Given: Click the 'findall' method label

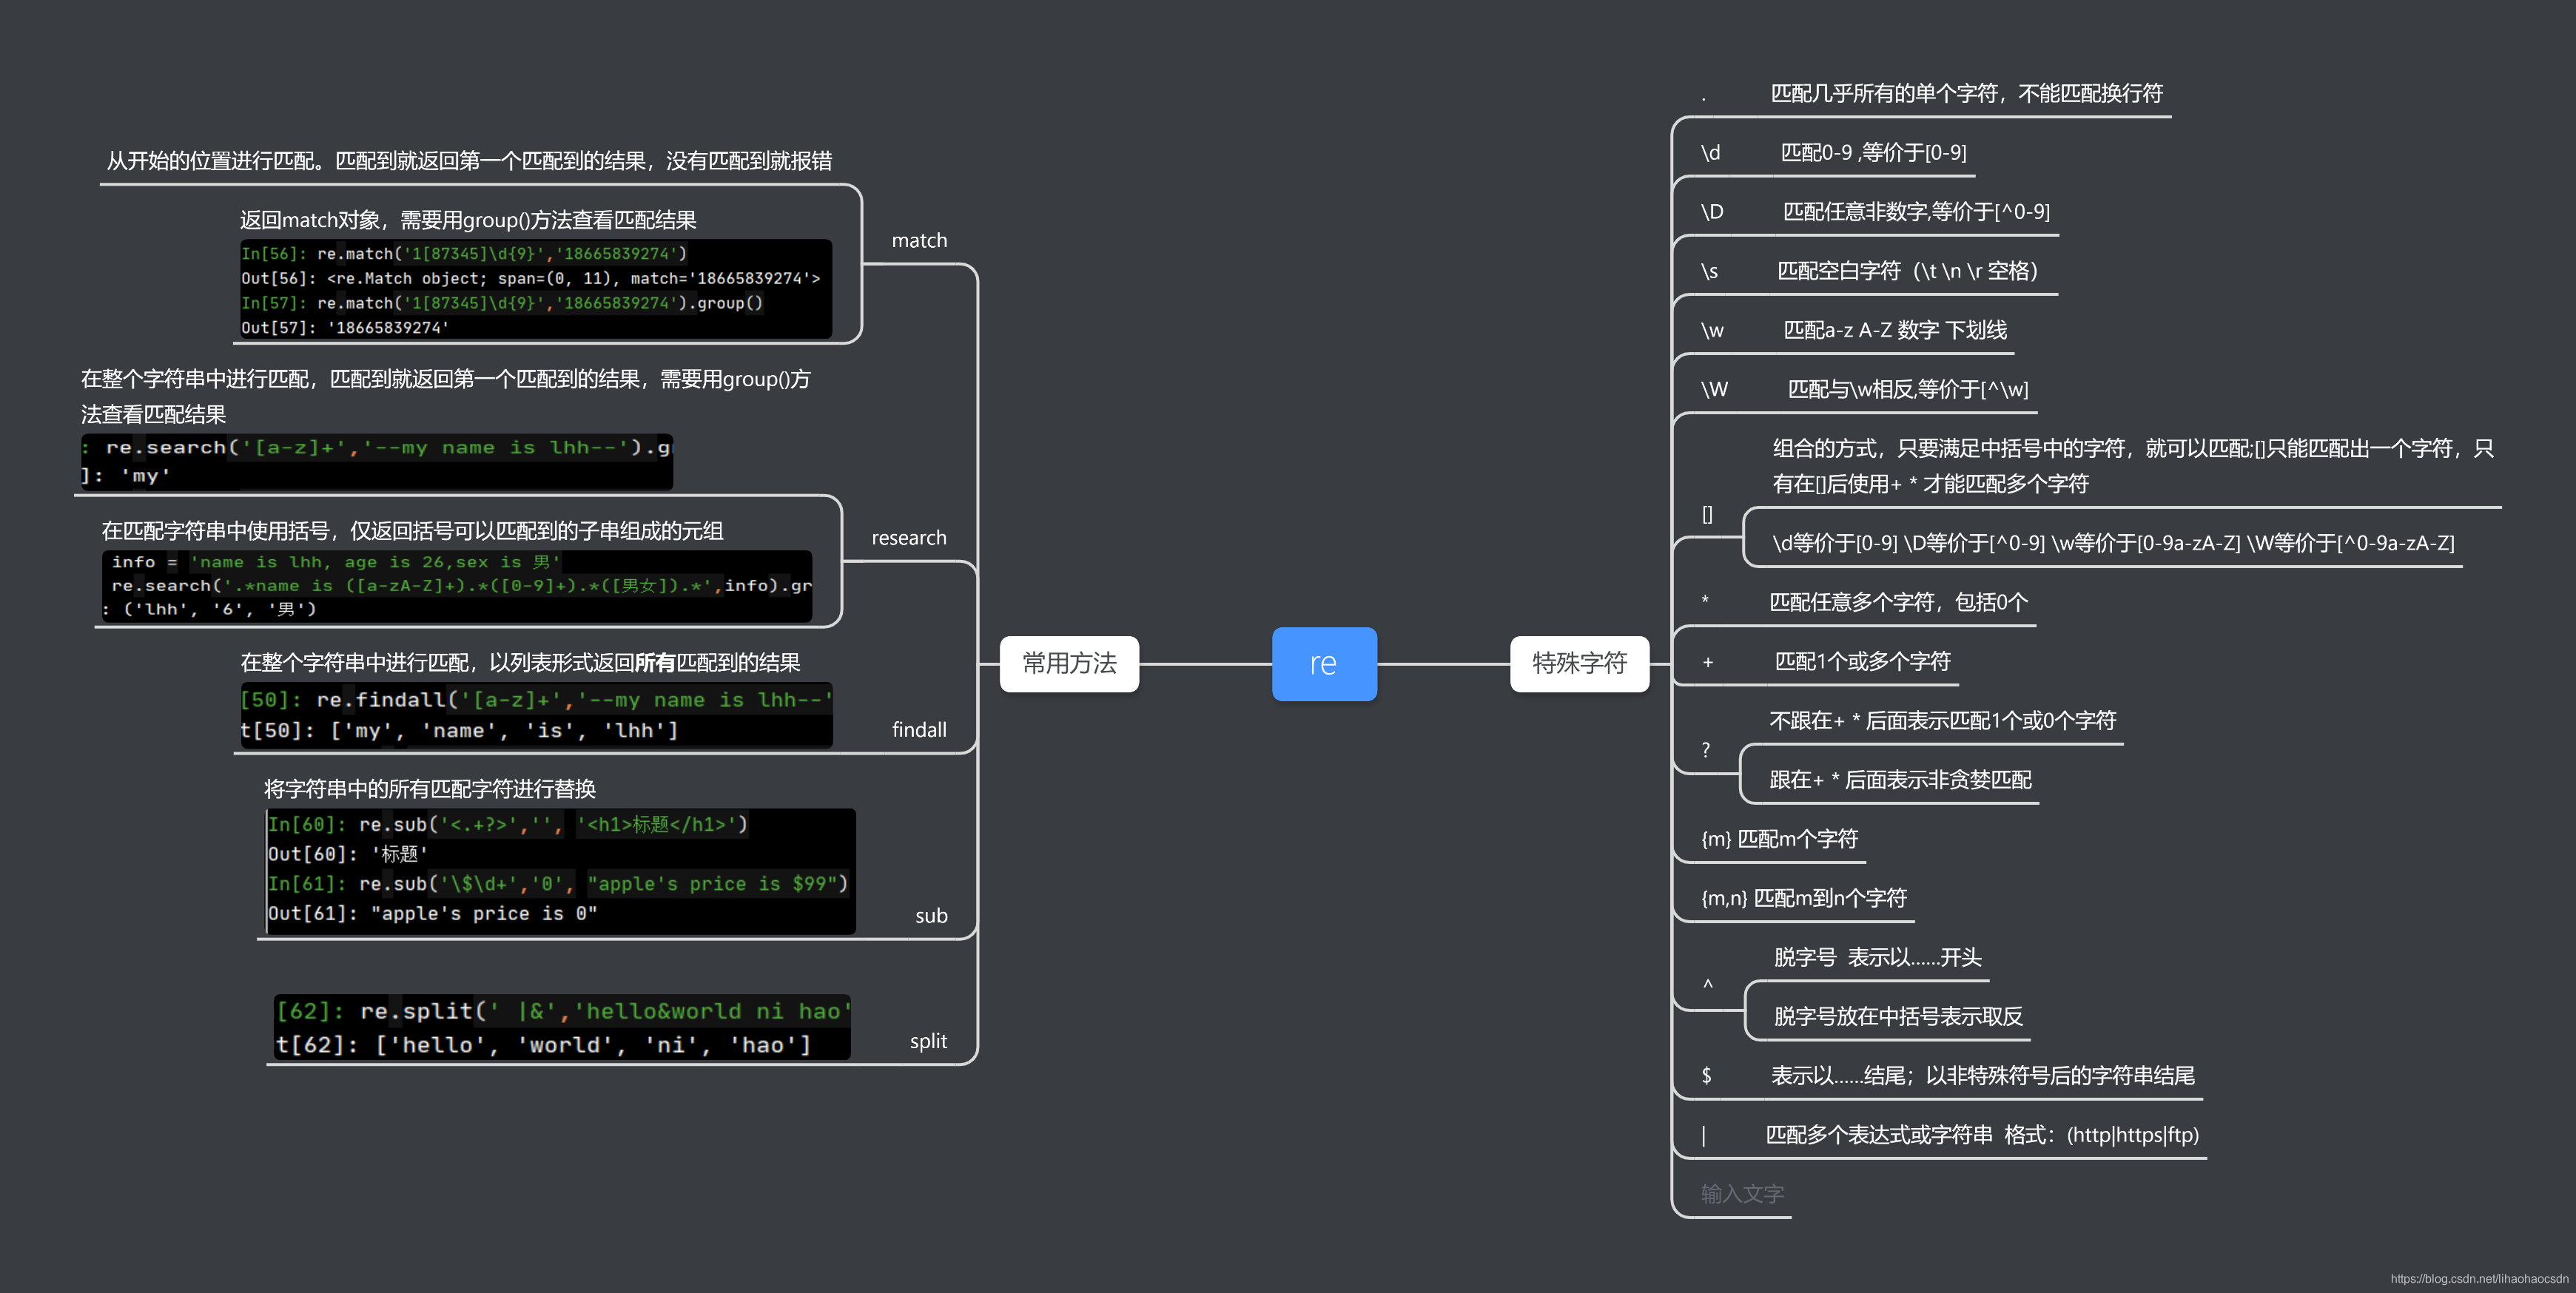Looking at the screenshot, I should 919,729.
